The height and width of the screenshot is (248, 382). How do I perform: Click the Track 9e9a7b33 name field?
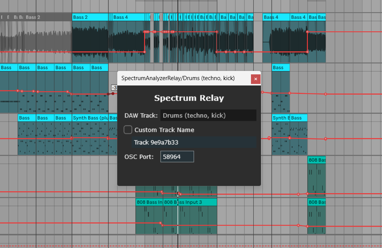(x=194, y=142)
